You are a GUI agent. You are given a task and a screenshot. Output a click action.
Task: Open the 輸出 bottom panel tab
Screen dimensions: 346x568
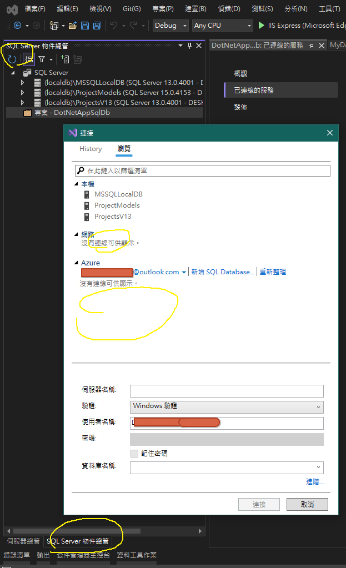(43, 555)
